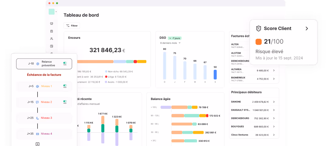The image size is (330, 146).
Task: Click the 330 613 € balance value
Action: click(x=204, y=141)
